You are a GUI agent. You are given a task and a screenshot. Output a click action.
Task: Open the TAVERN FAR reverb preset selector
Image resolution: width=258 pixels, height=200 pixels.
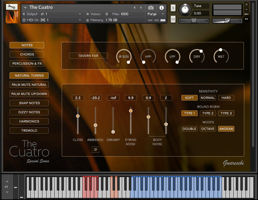click(x=88, y=56)
